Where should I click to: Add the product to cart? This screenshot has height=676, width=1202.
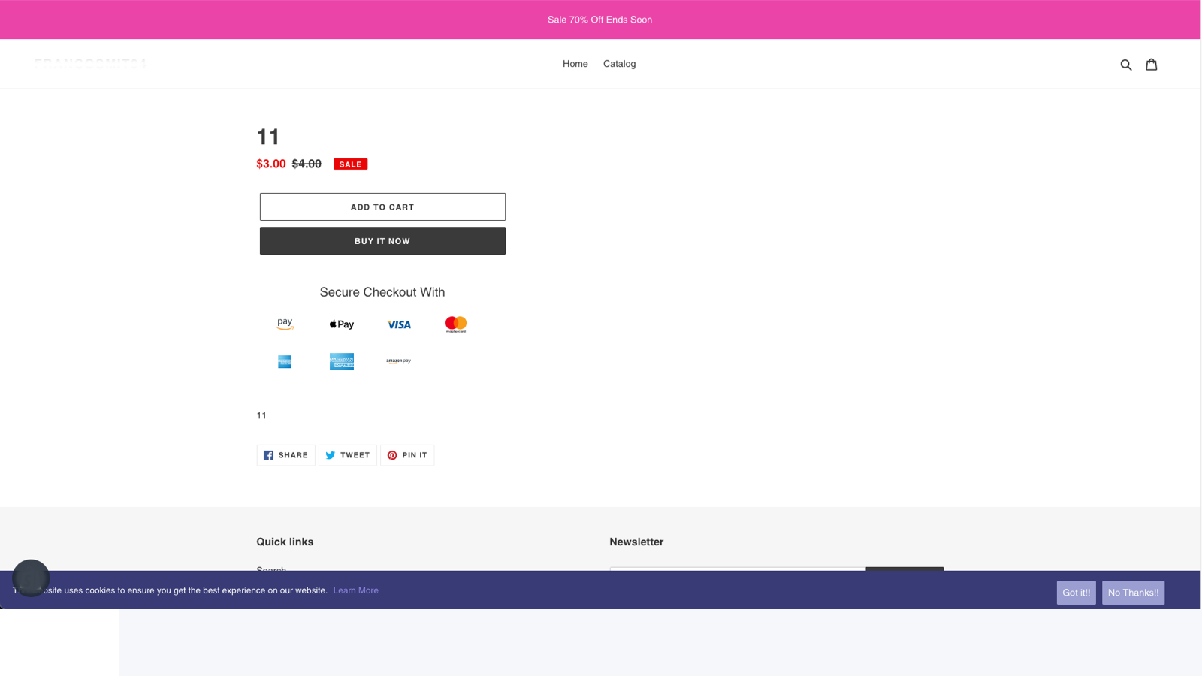click(382, 207)
